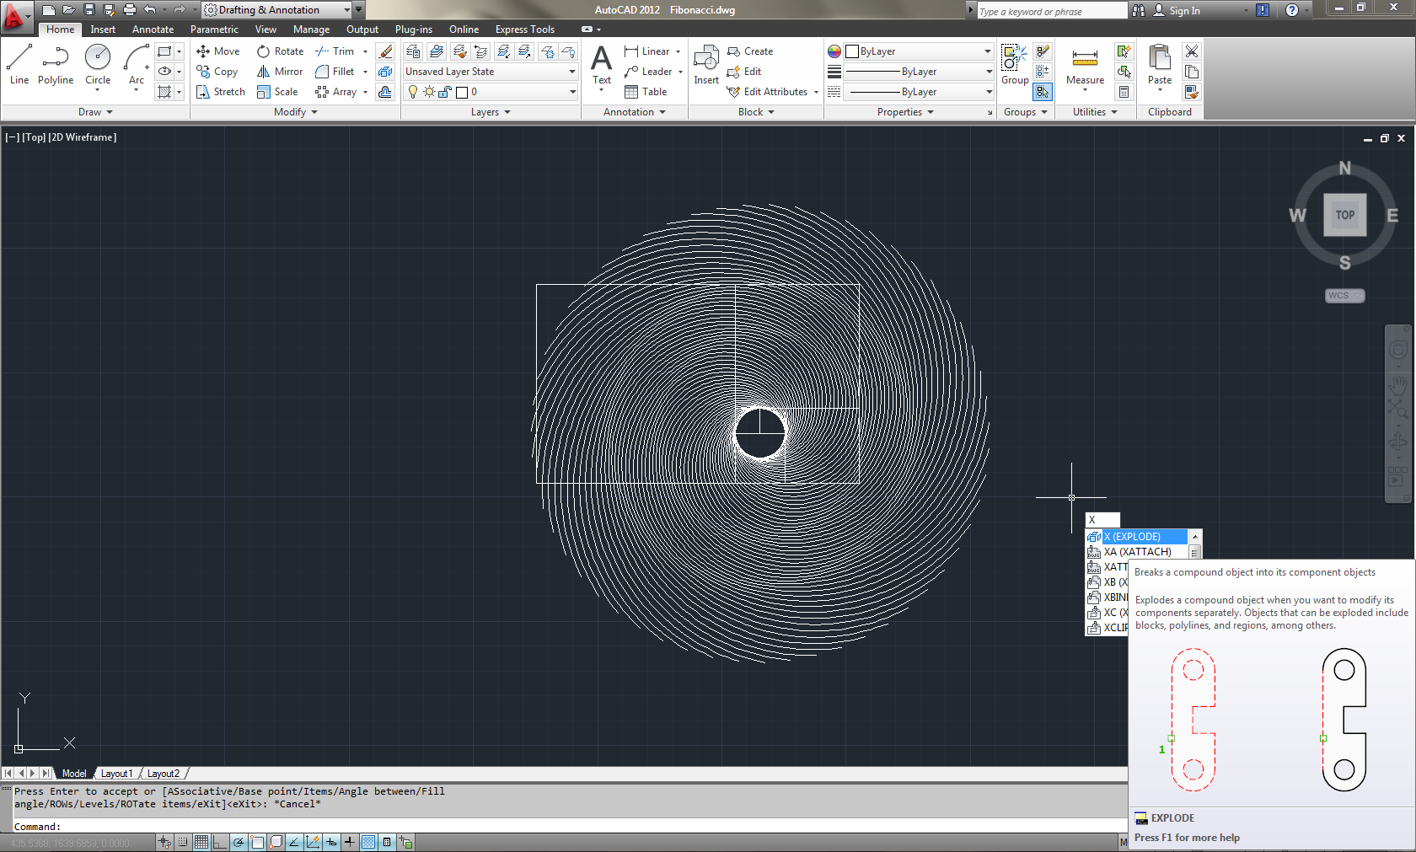1416x852 pixels.
Task: Select the Arc tool
Action: point(137,66)
